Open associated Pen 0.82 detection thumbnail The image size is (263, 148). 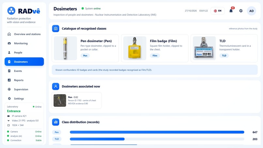pyautogui.click(x=60, y=100)
